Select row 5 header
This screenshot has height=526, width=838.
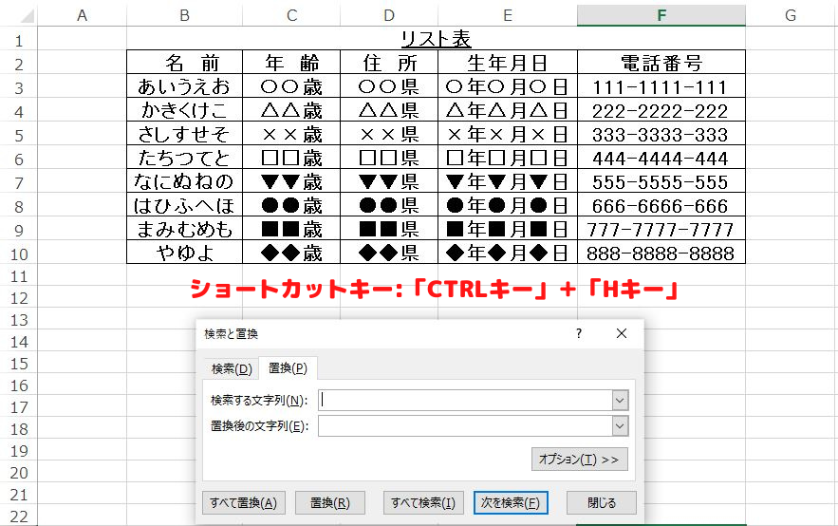pyautogui.click(x=19, y=134)
